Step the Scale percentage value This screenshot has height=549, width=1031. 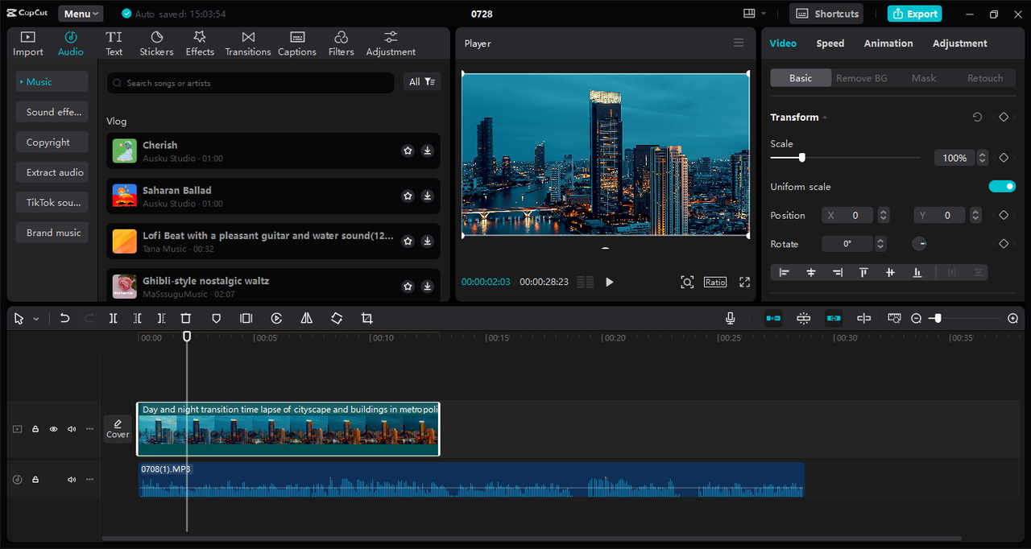(x=982, y=158)
